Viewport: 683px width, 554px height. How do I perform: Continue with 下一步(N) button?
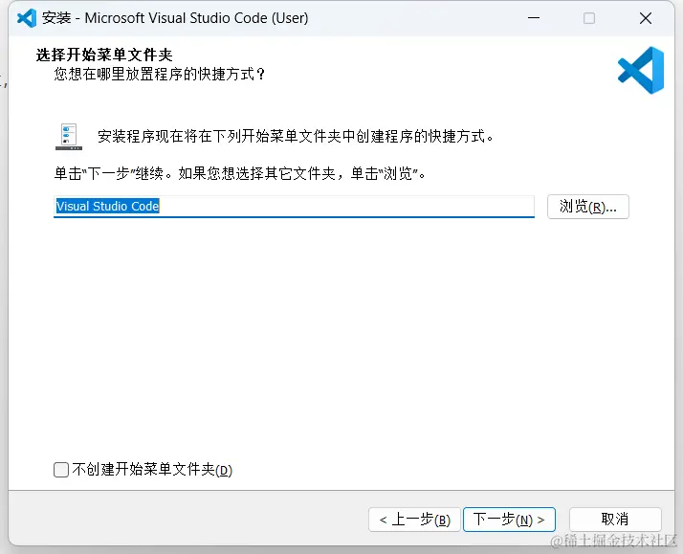pos(509,520)
